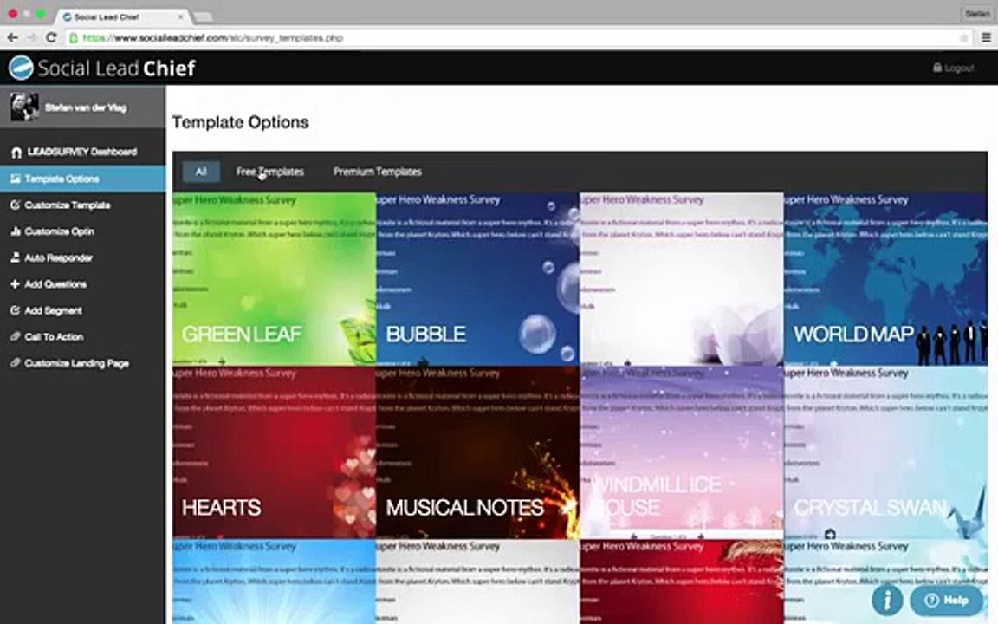Click the Customize Optin chart icon
Image resolution: width=998 pixels, height=624 pixels.
pyautogui.click(x=16, y=231)
